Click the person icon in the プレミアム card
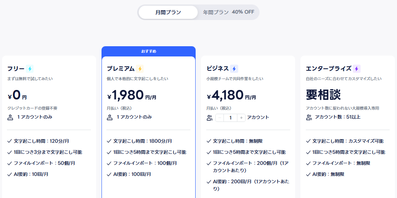Viewport: 397px width, 198px height. 110,117
